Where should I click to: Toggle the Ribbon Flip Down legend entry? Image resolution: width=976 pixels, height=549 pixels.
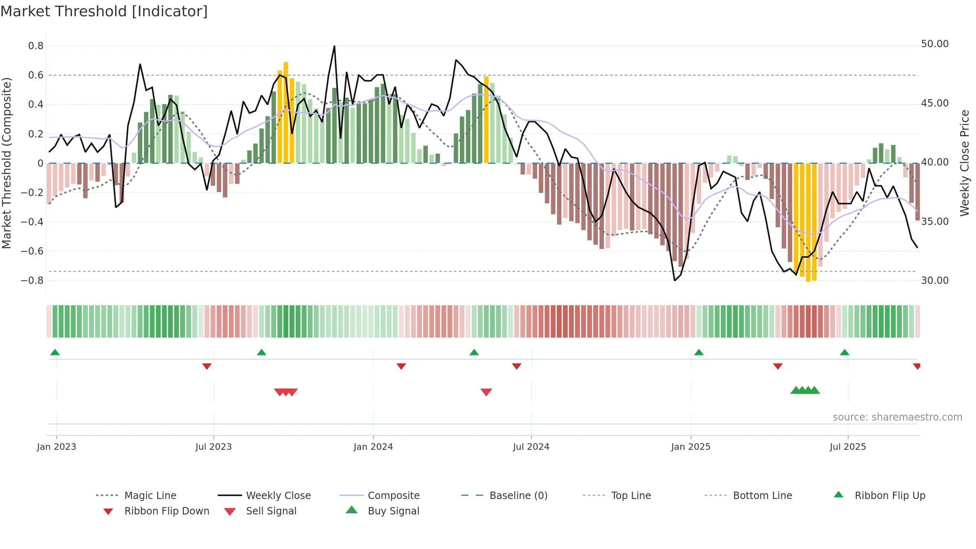point(156,511)
